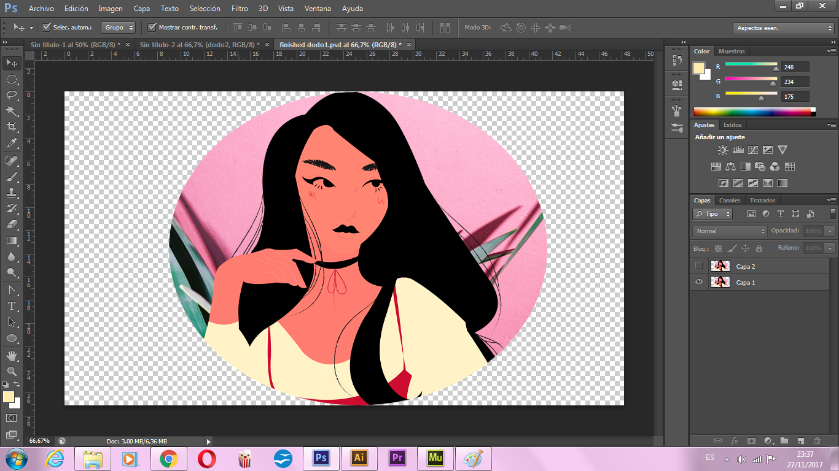Screen dimensions: 839x471
Task: Open the Filtro menu
Action: pyautogui.click(x=240, y=9)
